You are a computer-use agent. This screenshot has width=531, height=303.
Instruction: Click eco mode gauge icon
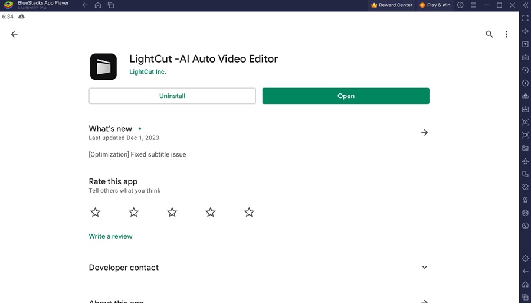click(x=525, y=226)
